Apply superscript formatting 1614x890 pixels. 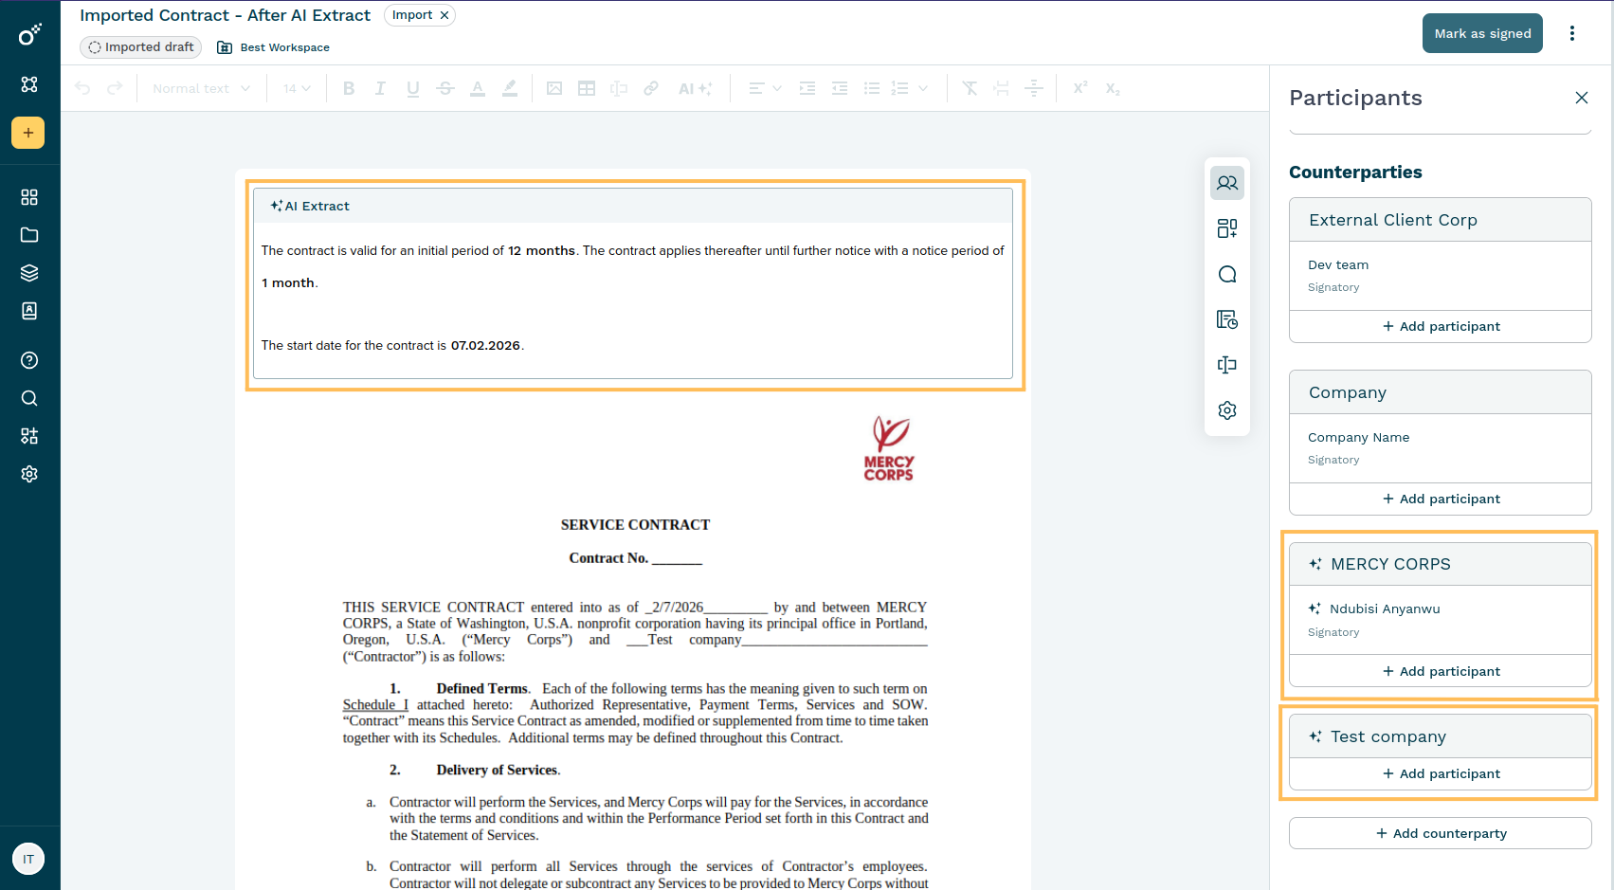(x=1079, y=88)
